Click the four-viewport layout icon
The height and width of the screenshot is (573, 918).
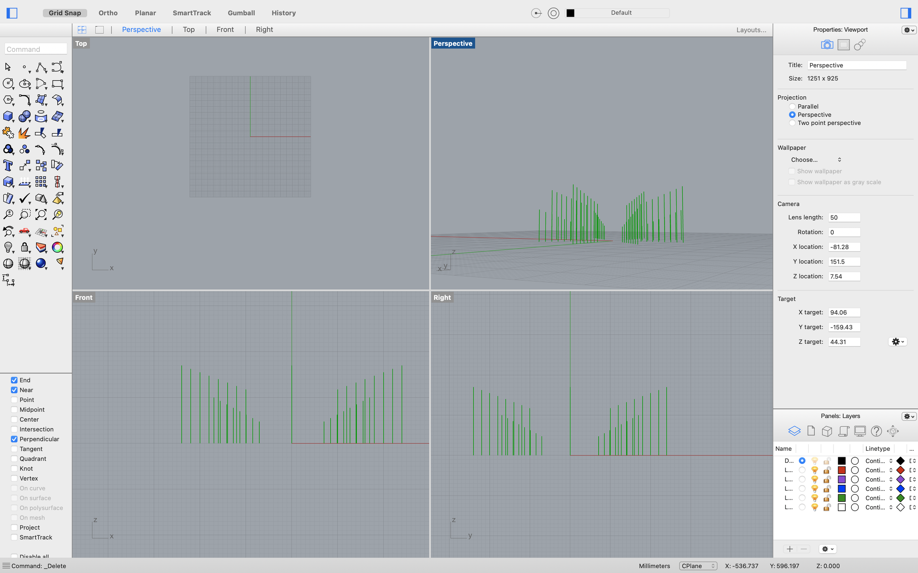click(82, 30)
